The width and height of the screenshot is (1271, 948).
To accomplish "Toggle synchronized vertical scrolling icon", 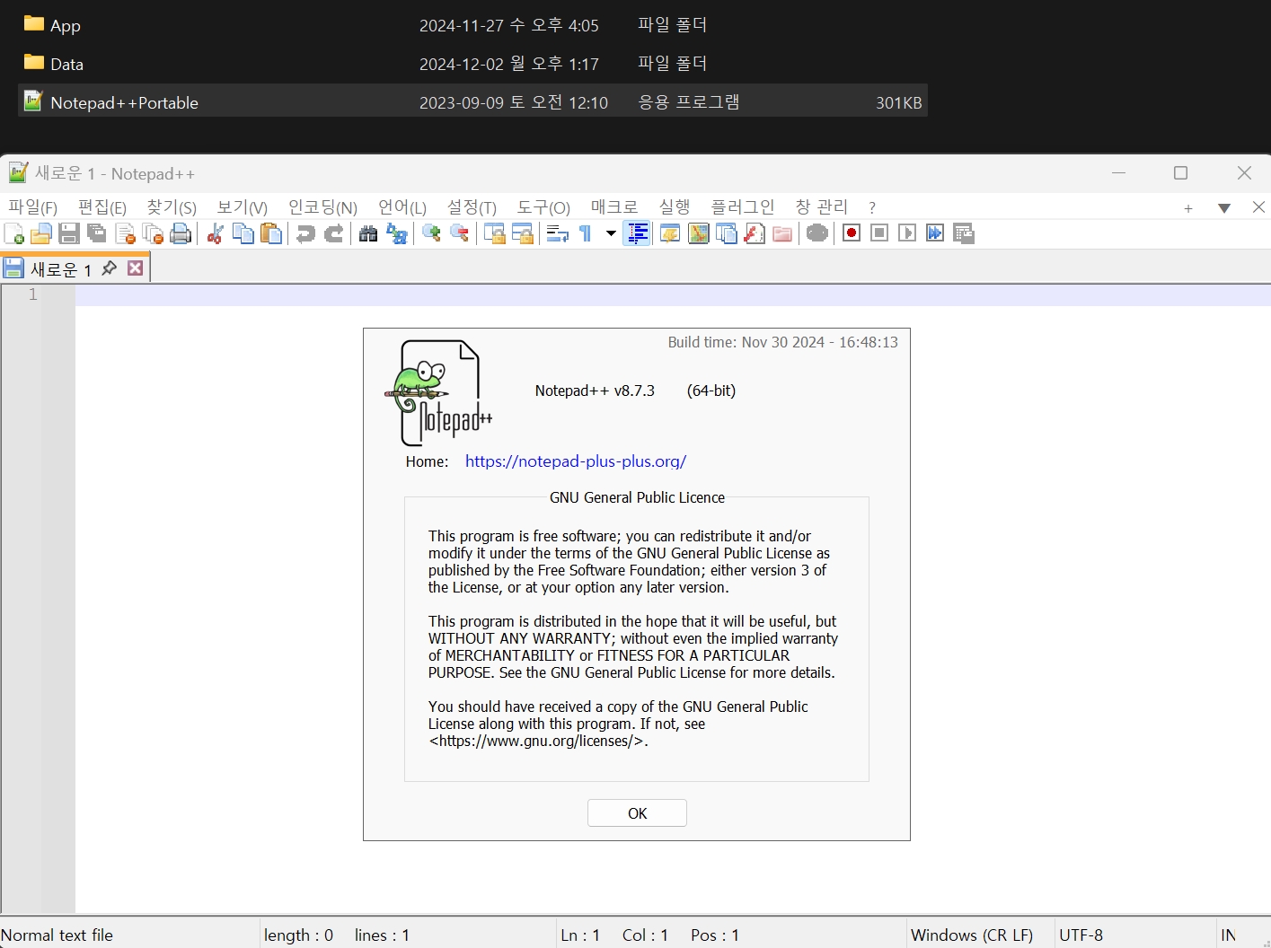I will point(495,234).
